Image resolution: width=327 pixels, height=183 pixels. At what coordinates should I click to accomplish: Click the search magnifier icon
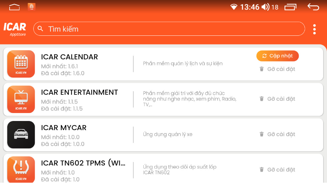(x=41, y=29)
